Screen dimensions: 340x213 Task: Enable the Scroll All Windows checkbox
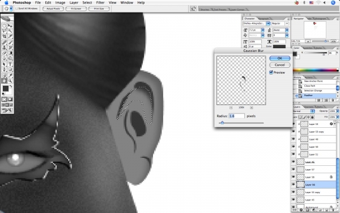(x=16, y=9)
